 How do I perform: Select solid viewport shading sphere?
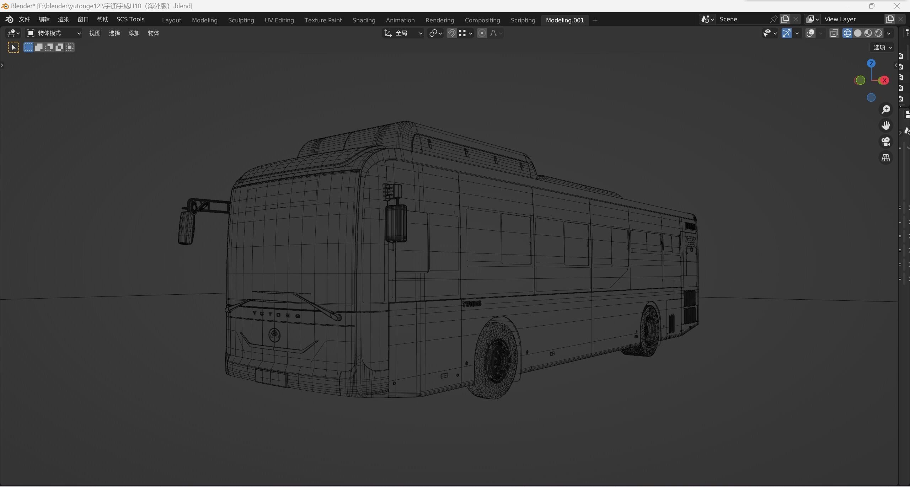tap(858, 33)
